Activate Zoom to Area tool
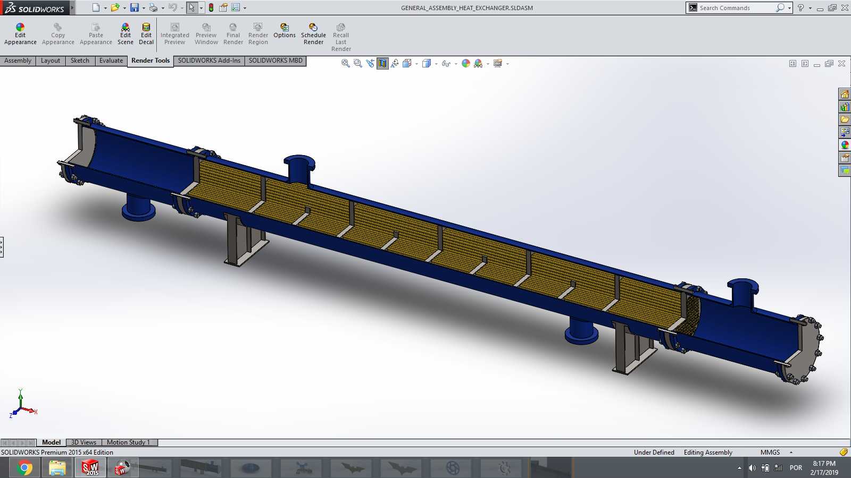The width and height of the screenshot is (851, 478). coord(358,63)
